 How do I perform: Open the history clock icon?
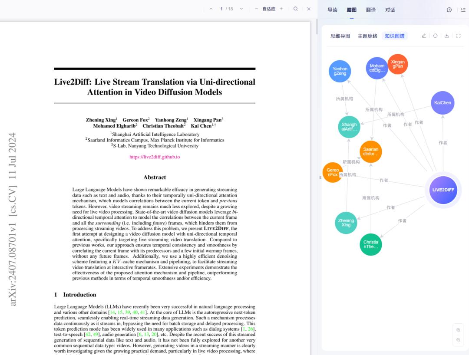[x=449, y=10]
